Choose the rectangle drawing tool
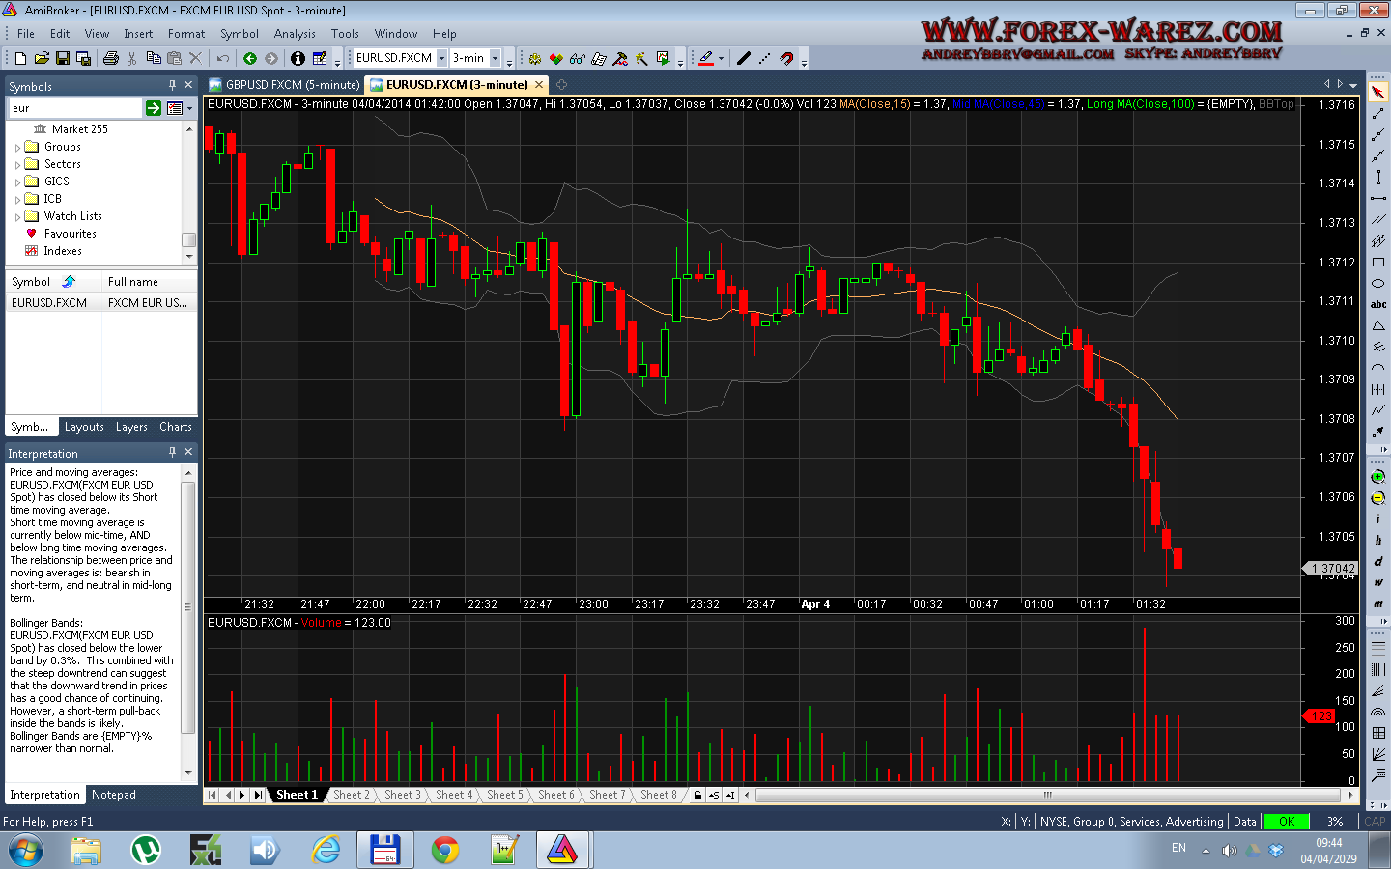1391x869 pixels. click(x=1377, y=262)
